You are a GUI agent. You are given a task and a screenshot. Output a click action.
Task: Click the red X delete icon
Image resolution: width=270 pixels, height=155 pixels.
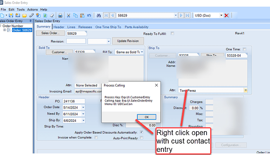point(227,16)
